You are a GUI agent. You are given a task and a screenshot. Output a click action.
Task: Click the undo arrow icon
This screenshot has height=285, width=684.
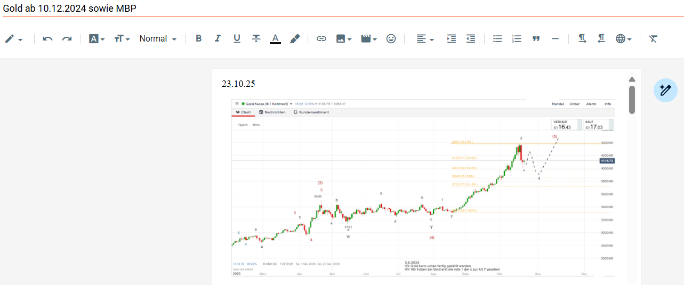(47, 39)
